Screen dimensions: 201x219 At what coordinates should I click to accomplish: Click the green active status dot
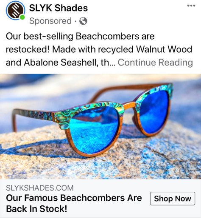[22, 17]
